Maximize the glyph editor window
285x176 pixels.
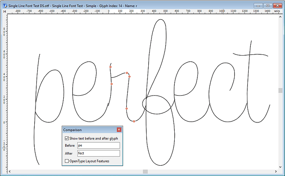[269, 5]
